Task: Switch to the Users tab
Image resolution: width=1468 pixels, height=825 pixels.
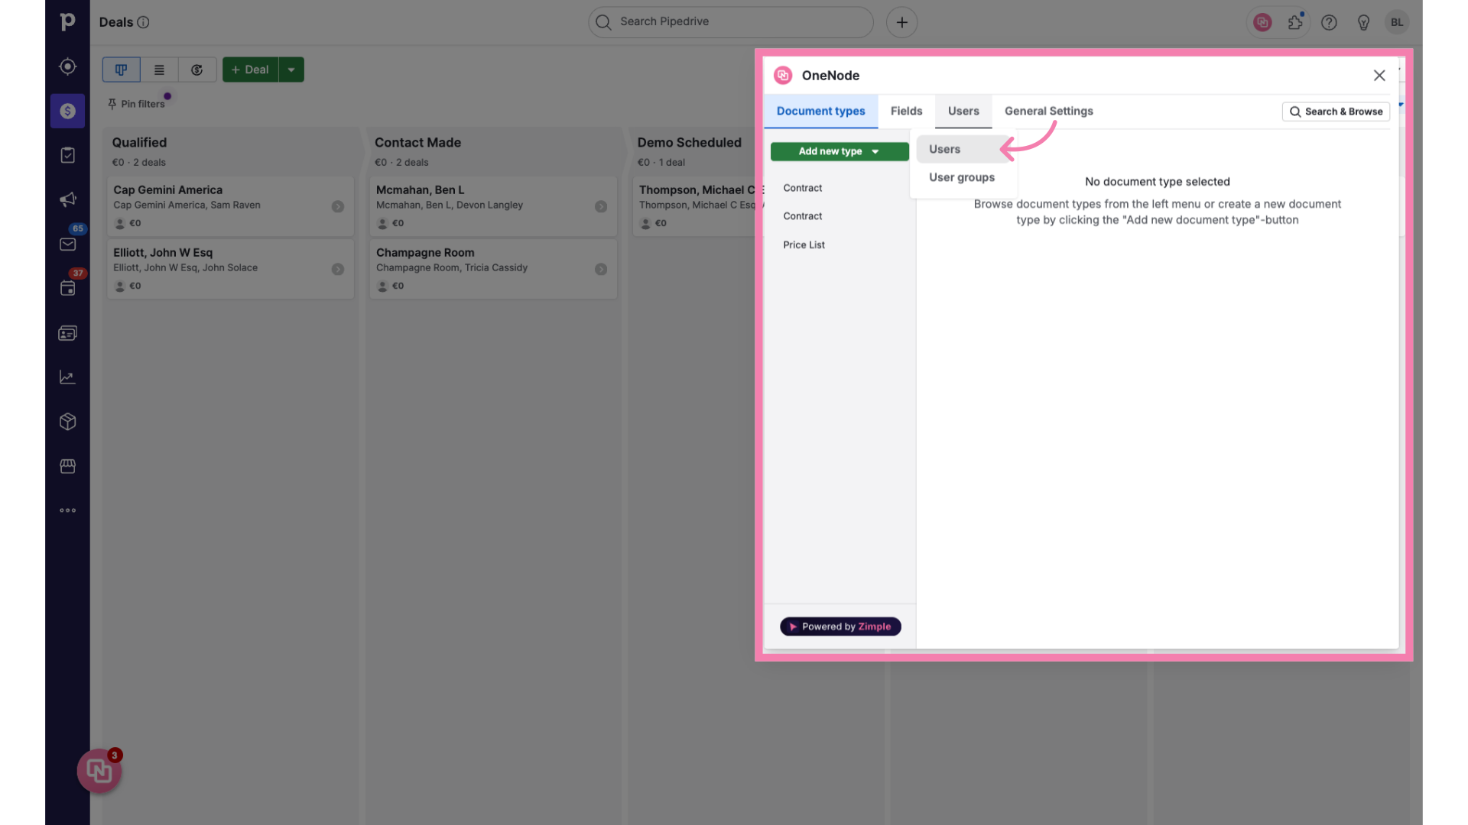Action: [963, 111]
